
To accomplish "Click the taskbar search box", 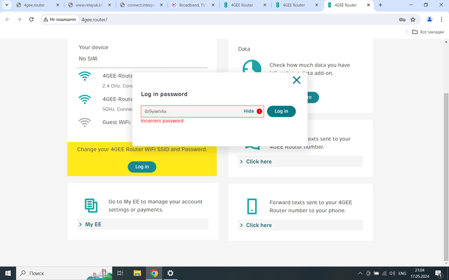I will [x=65, y=273].
